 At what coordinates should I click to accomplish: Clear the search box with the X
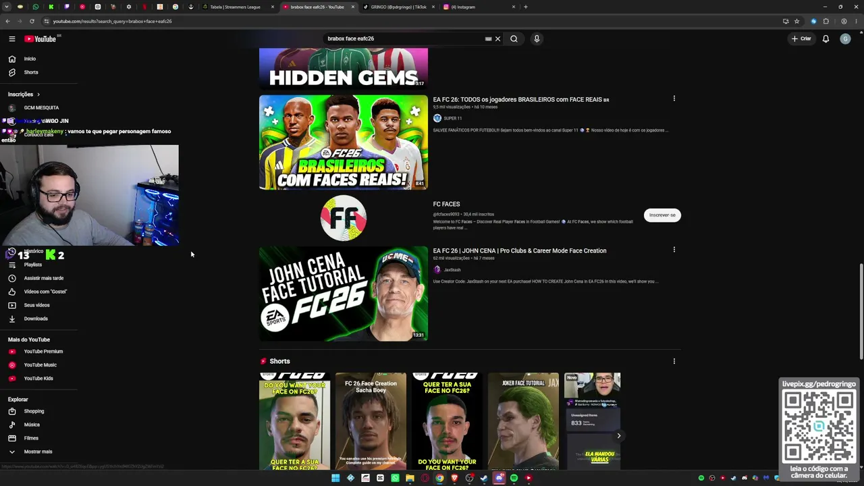pyautogui.click(x=497, y=38)
